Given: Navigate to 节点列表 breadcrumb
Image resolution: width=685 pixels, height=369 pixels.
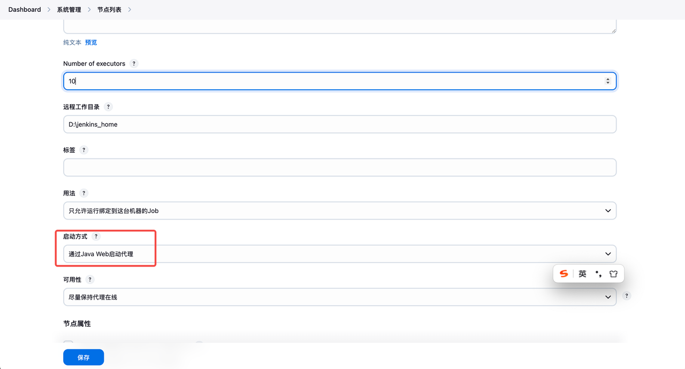Looking at the screenshot, I should 109,10.
